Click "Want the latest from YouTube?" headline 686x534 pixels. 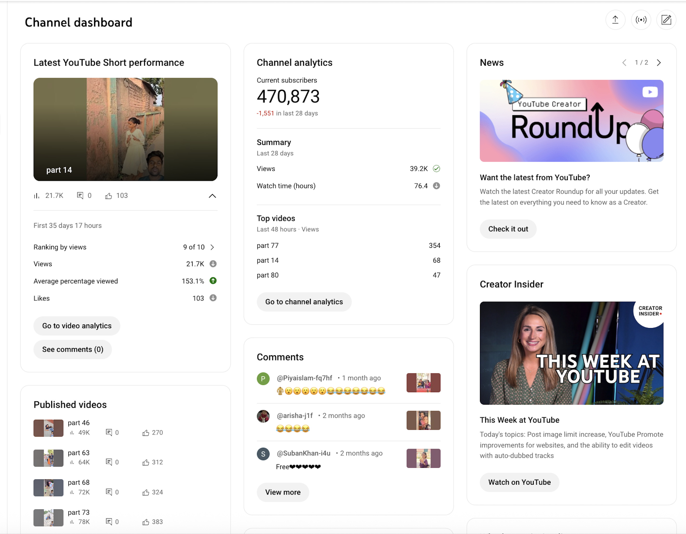point(535,178)
